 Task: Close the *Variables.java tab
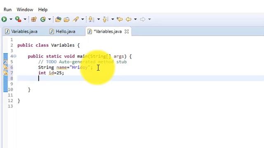(127, 31)
